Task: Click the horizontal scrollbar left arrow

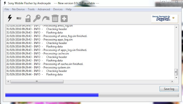Action: (8, 81)
